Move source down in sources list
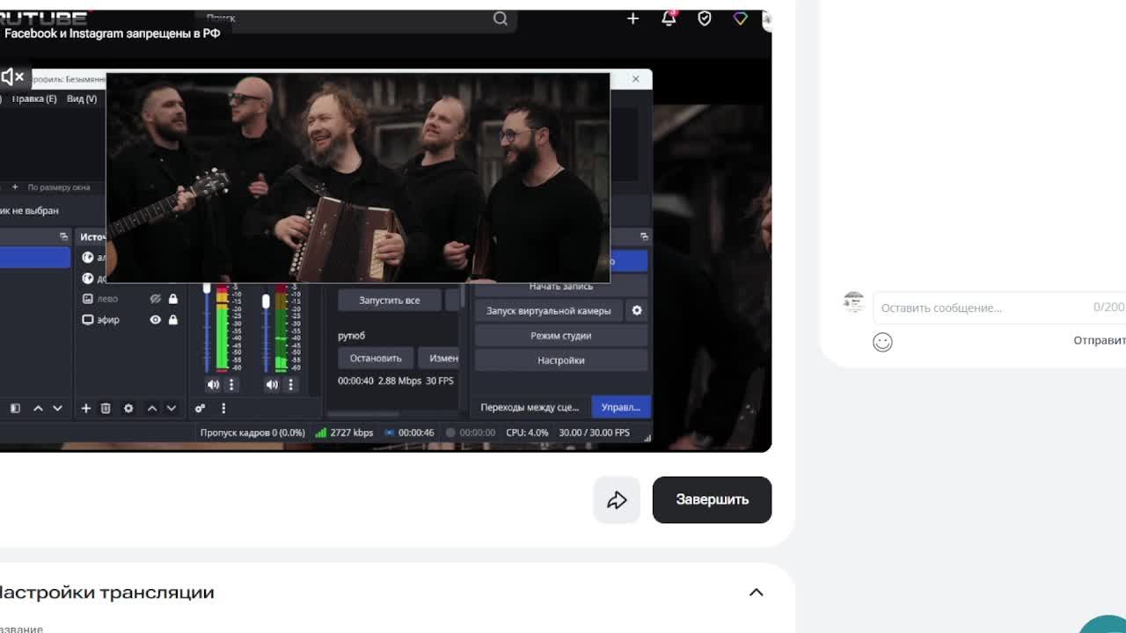 point(172,408)
